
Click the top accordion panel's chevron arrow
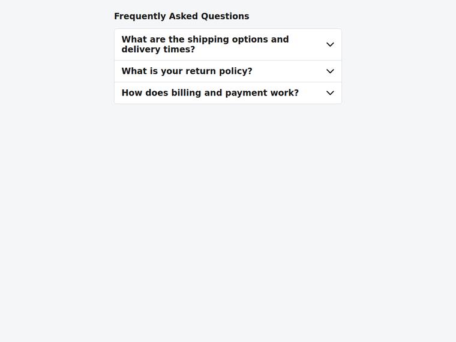click(x=330, y=44)
